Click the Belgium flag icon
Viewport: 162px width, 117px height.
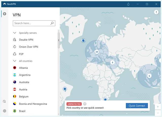point(15,96)
